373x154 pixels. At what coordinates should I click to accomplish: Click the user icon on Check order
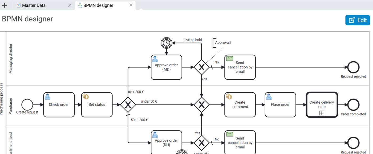[x=47, y=96]
